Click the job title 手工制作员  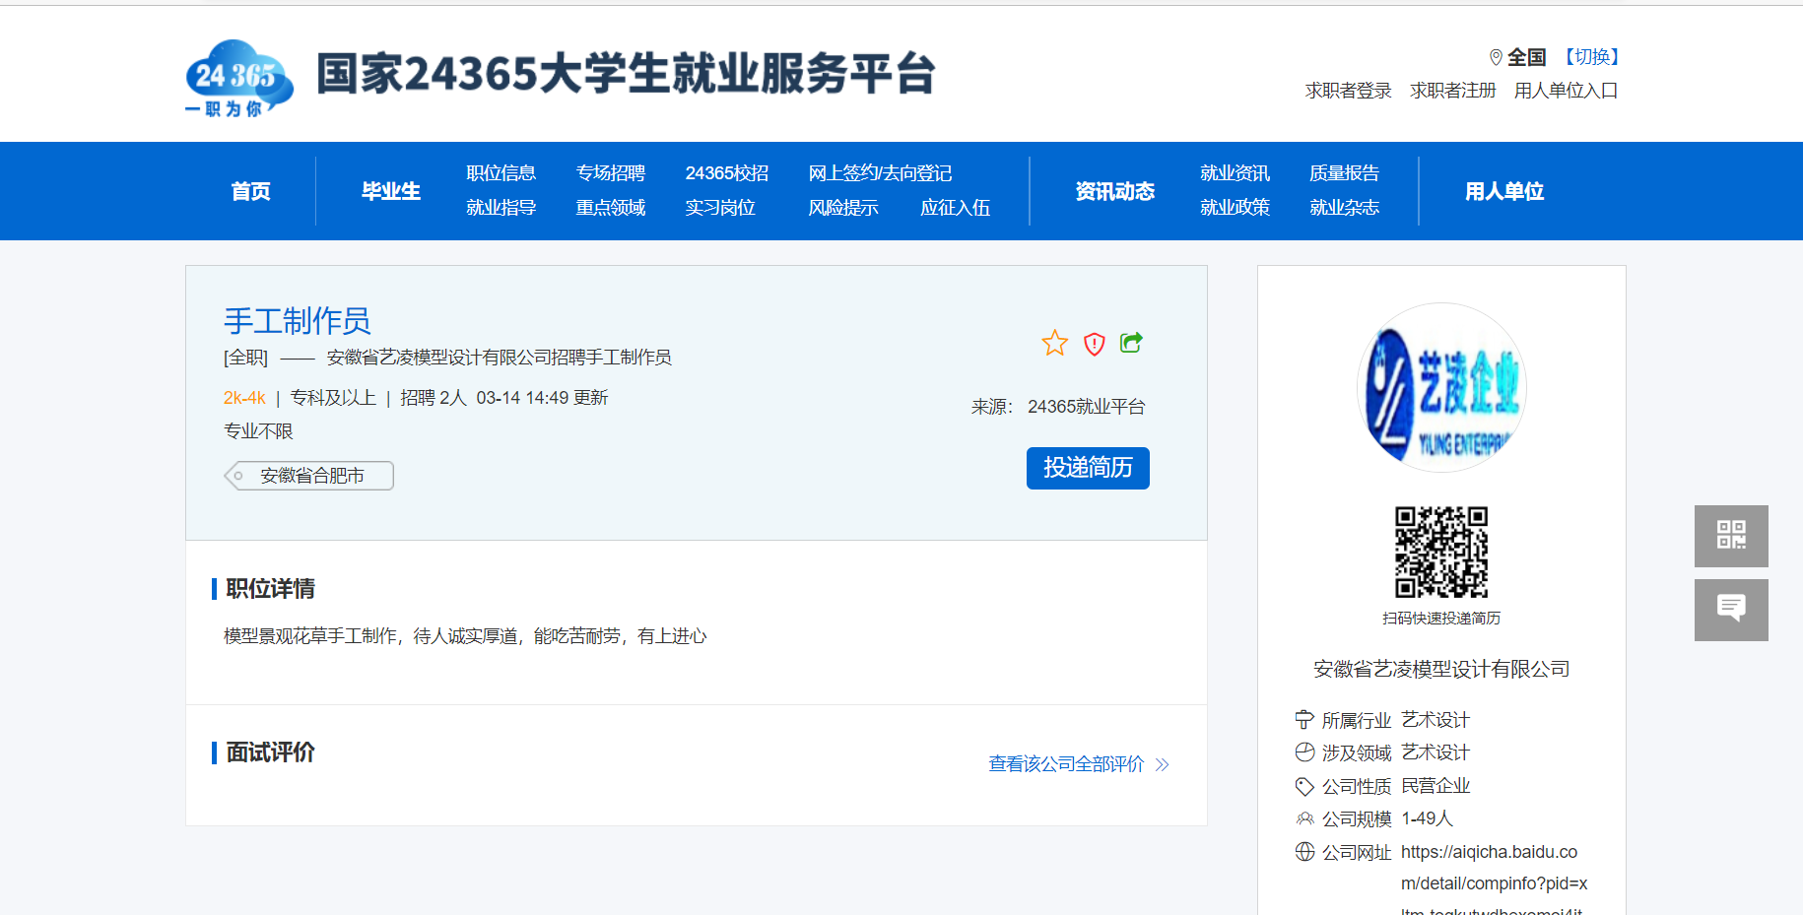[x=297, y=321]
